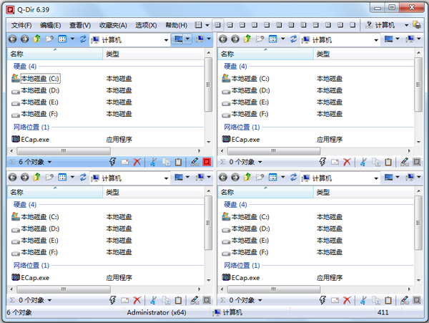Image resolution: width=429 pixels, height=323 pixels.
Task: Go back in the top-left pane
Action: [13, 39]
